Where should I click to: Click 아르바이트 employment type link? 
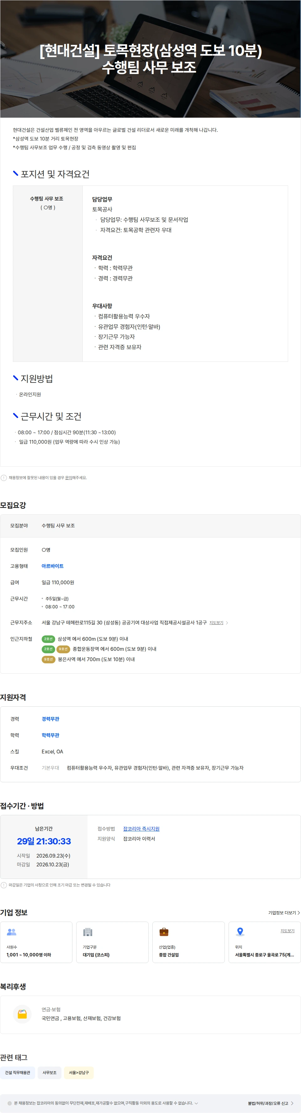pos(53,566)
